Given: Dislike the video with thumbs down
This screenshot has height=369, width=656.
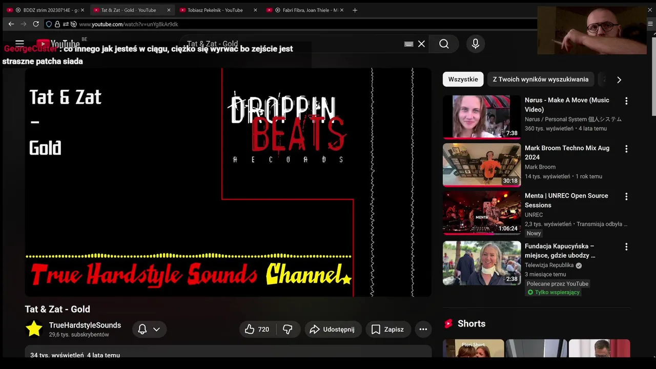Looking at the screenshot, I should 288,330.
